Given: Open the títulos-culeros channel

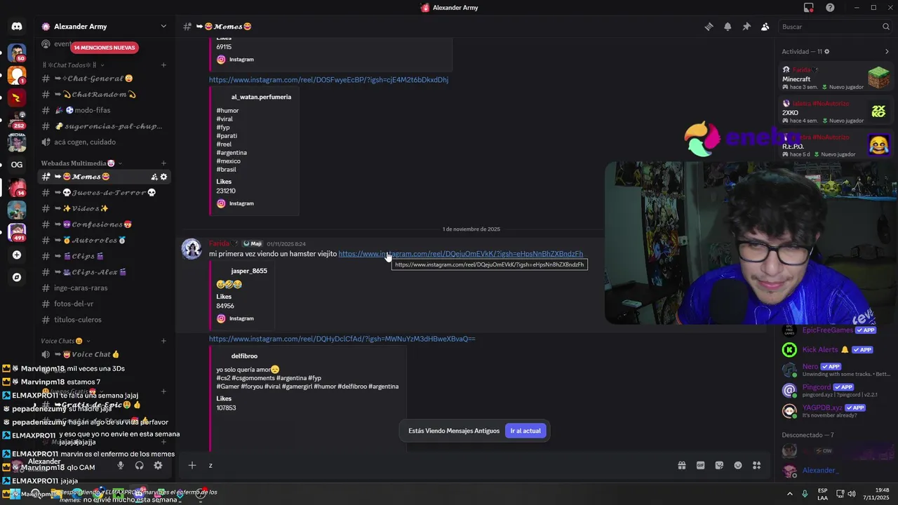Looking at the screenshot, I should pos(105,320).
